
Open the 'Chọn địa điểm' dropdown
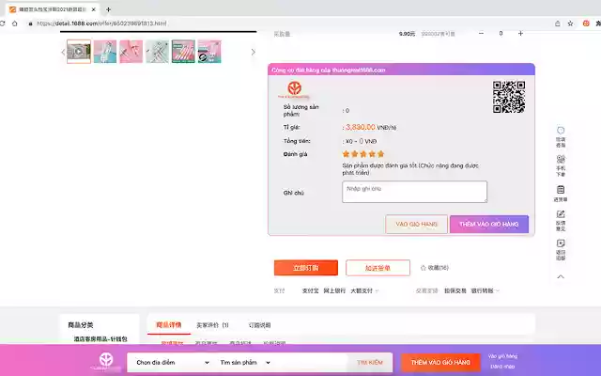tap(173, 363)
